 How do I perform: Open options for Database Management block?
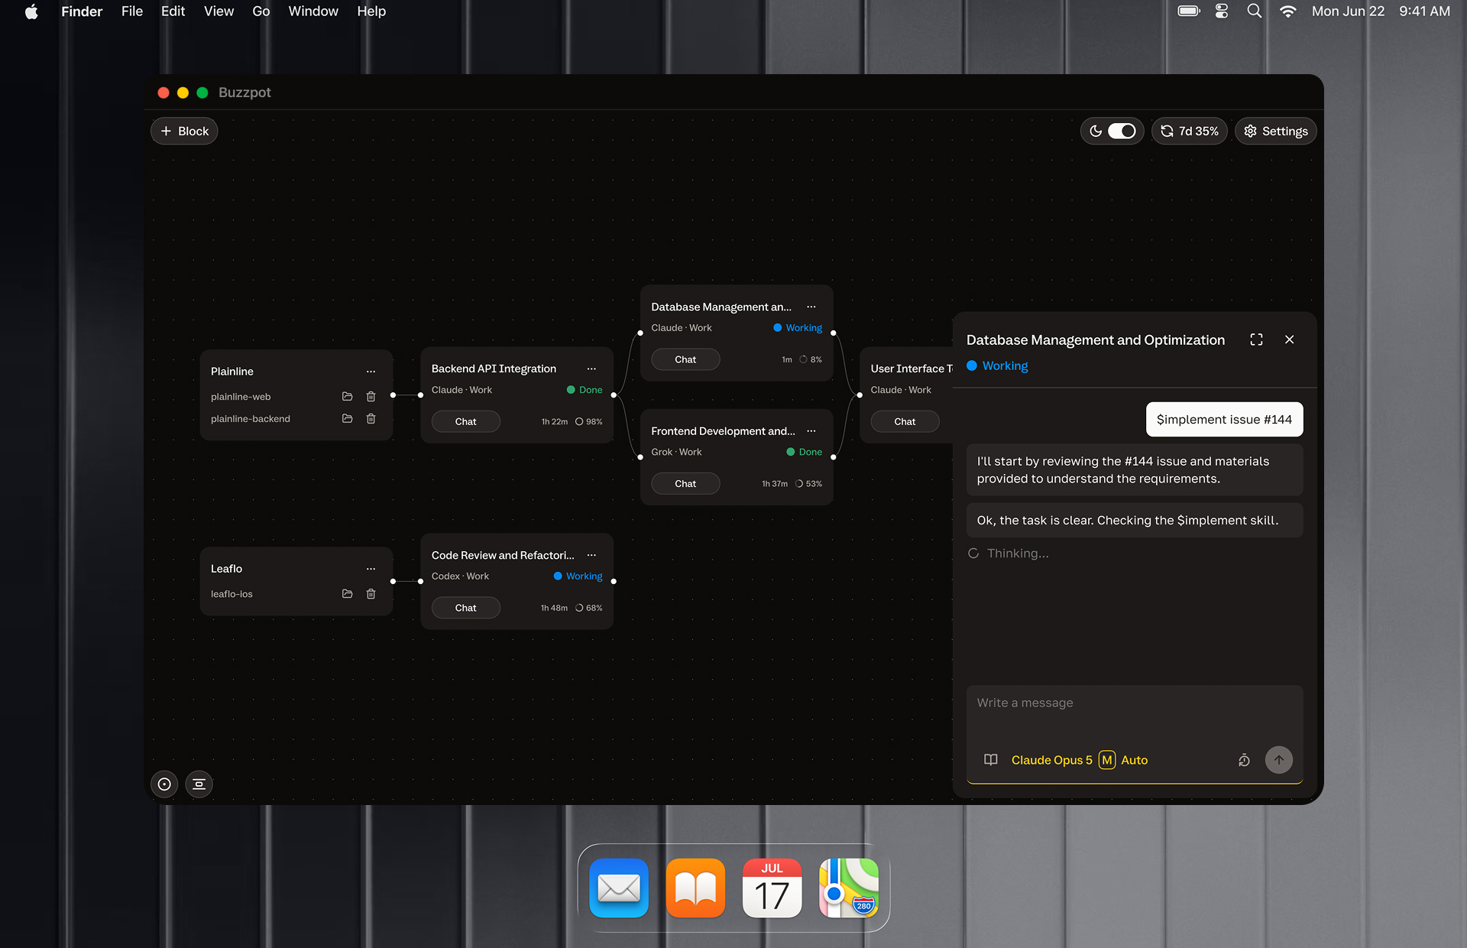(x=811, y=307)
